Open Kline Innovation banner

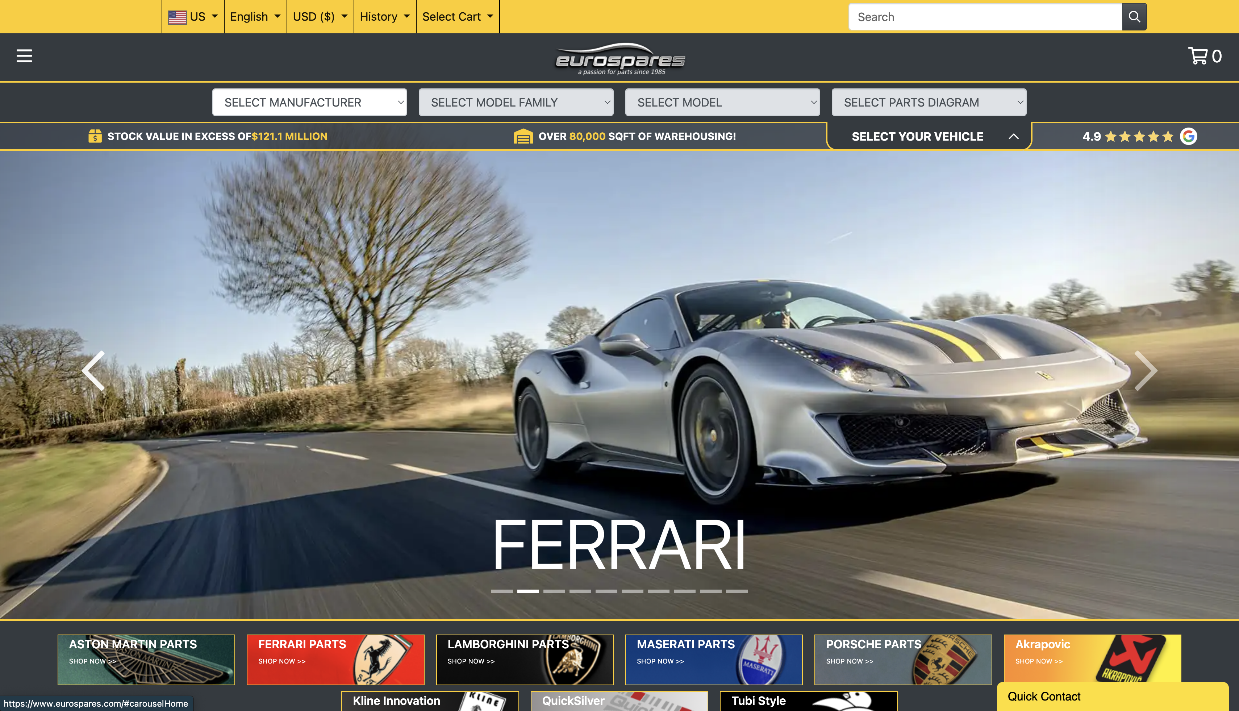point(430,701)
